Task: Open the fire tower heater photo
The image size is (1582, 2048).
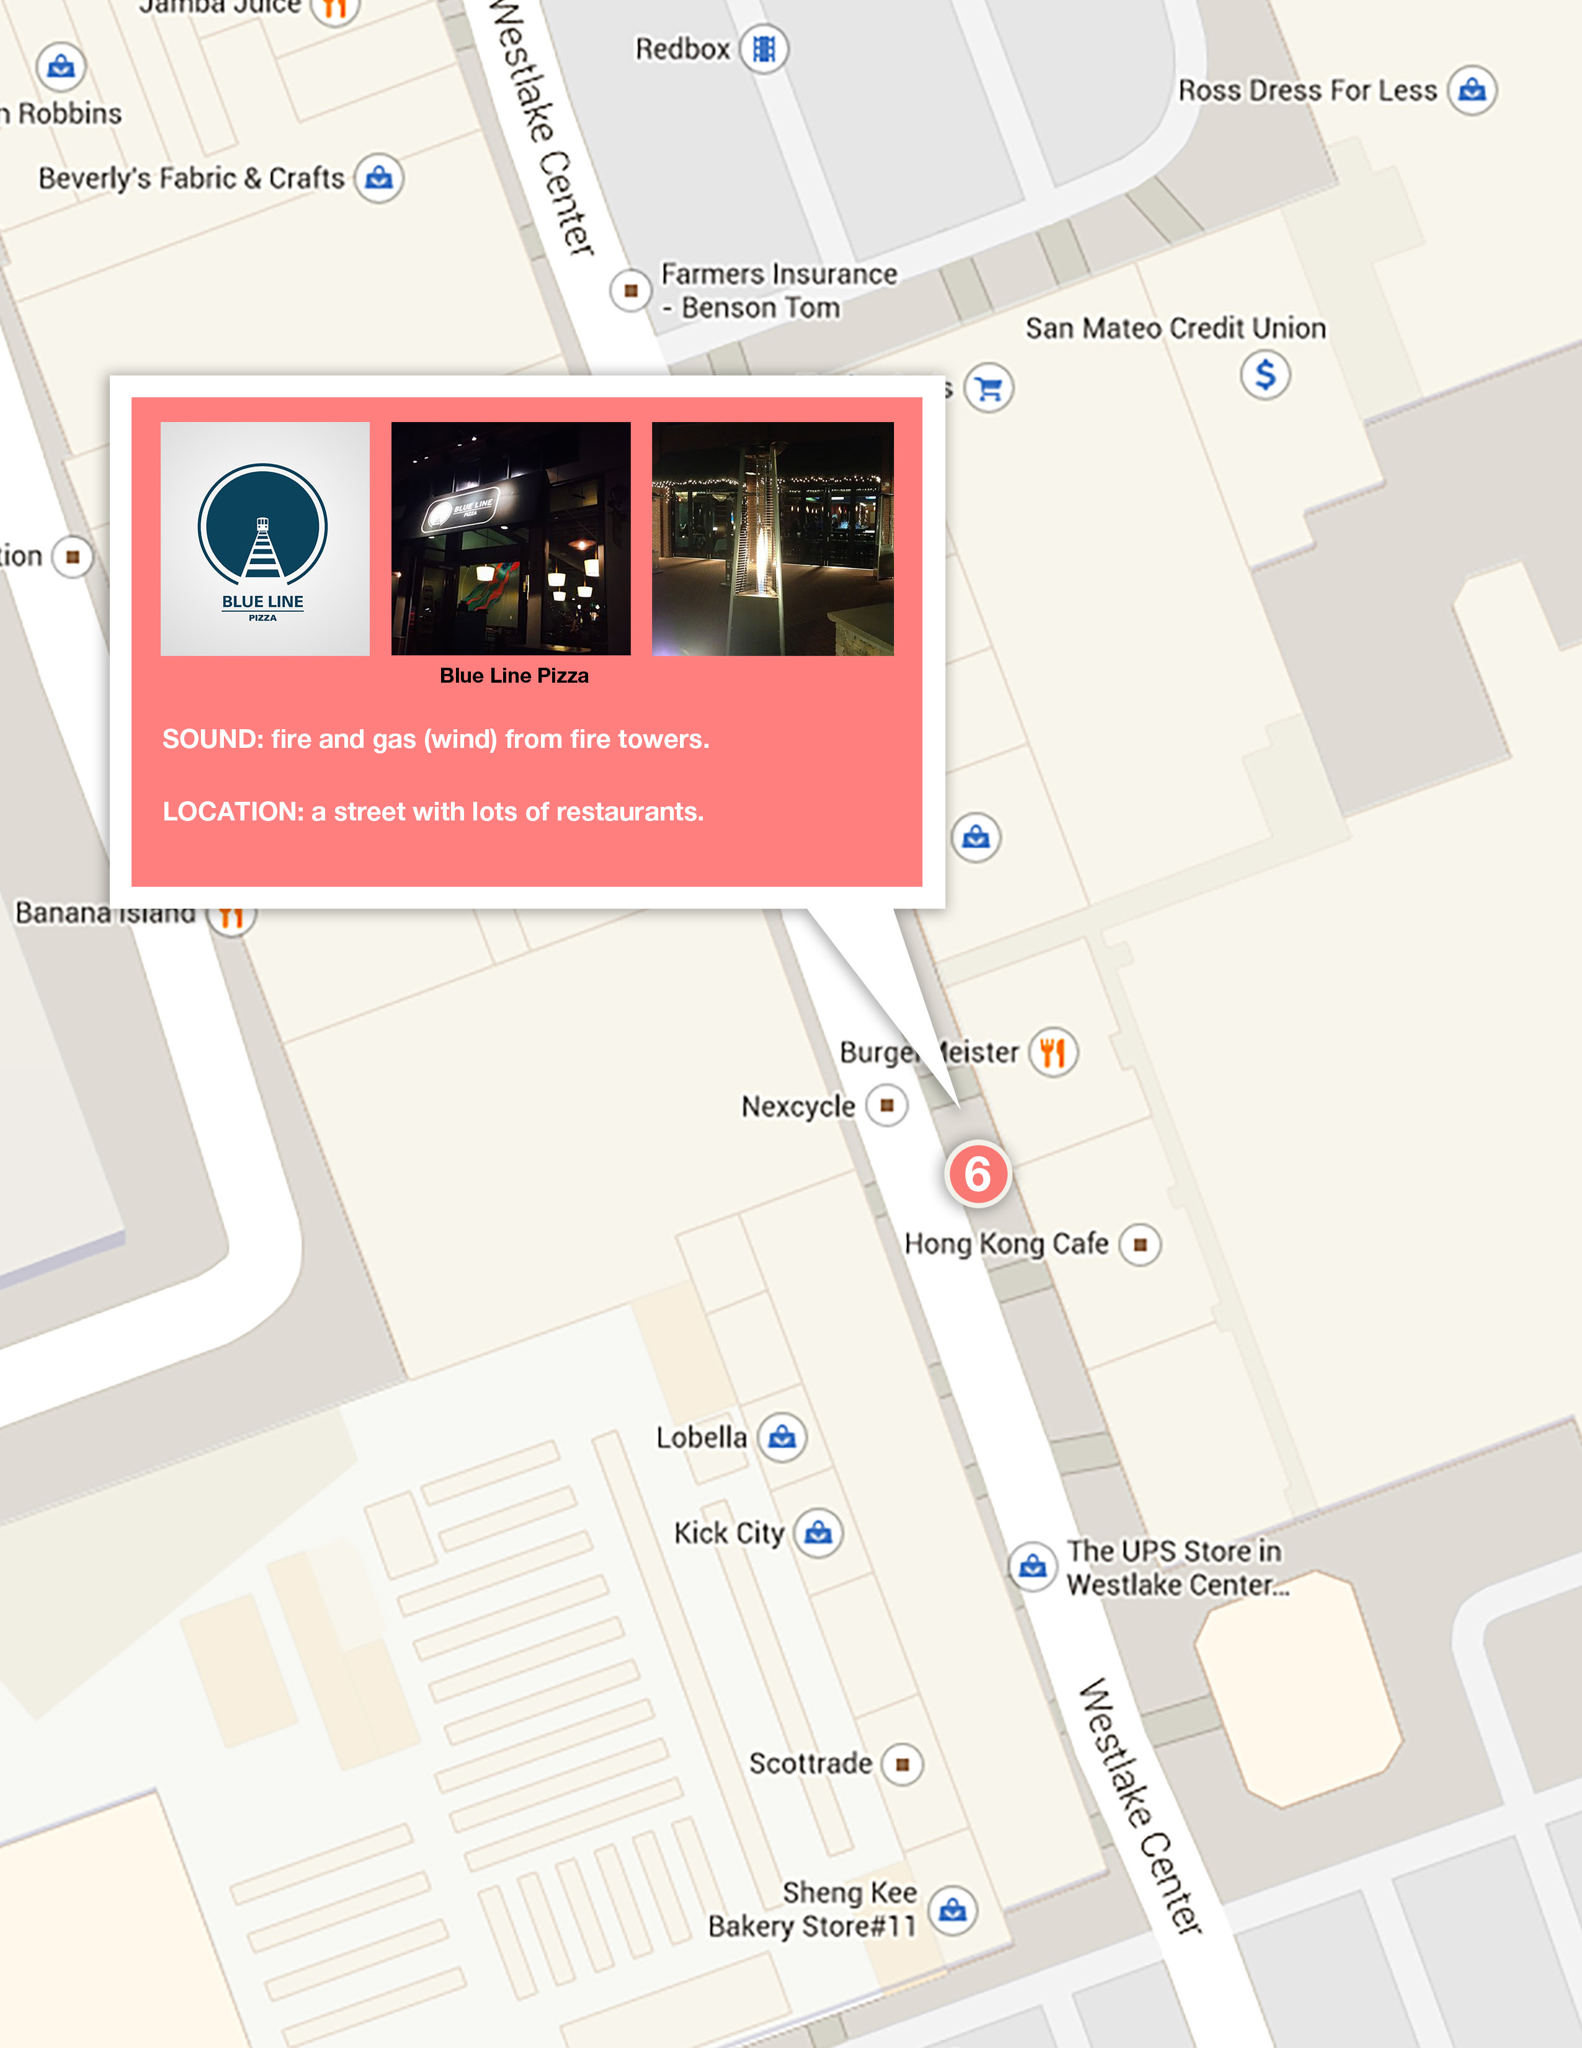Action: [773, 538]
